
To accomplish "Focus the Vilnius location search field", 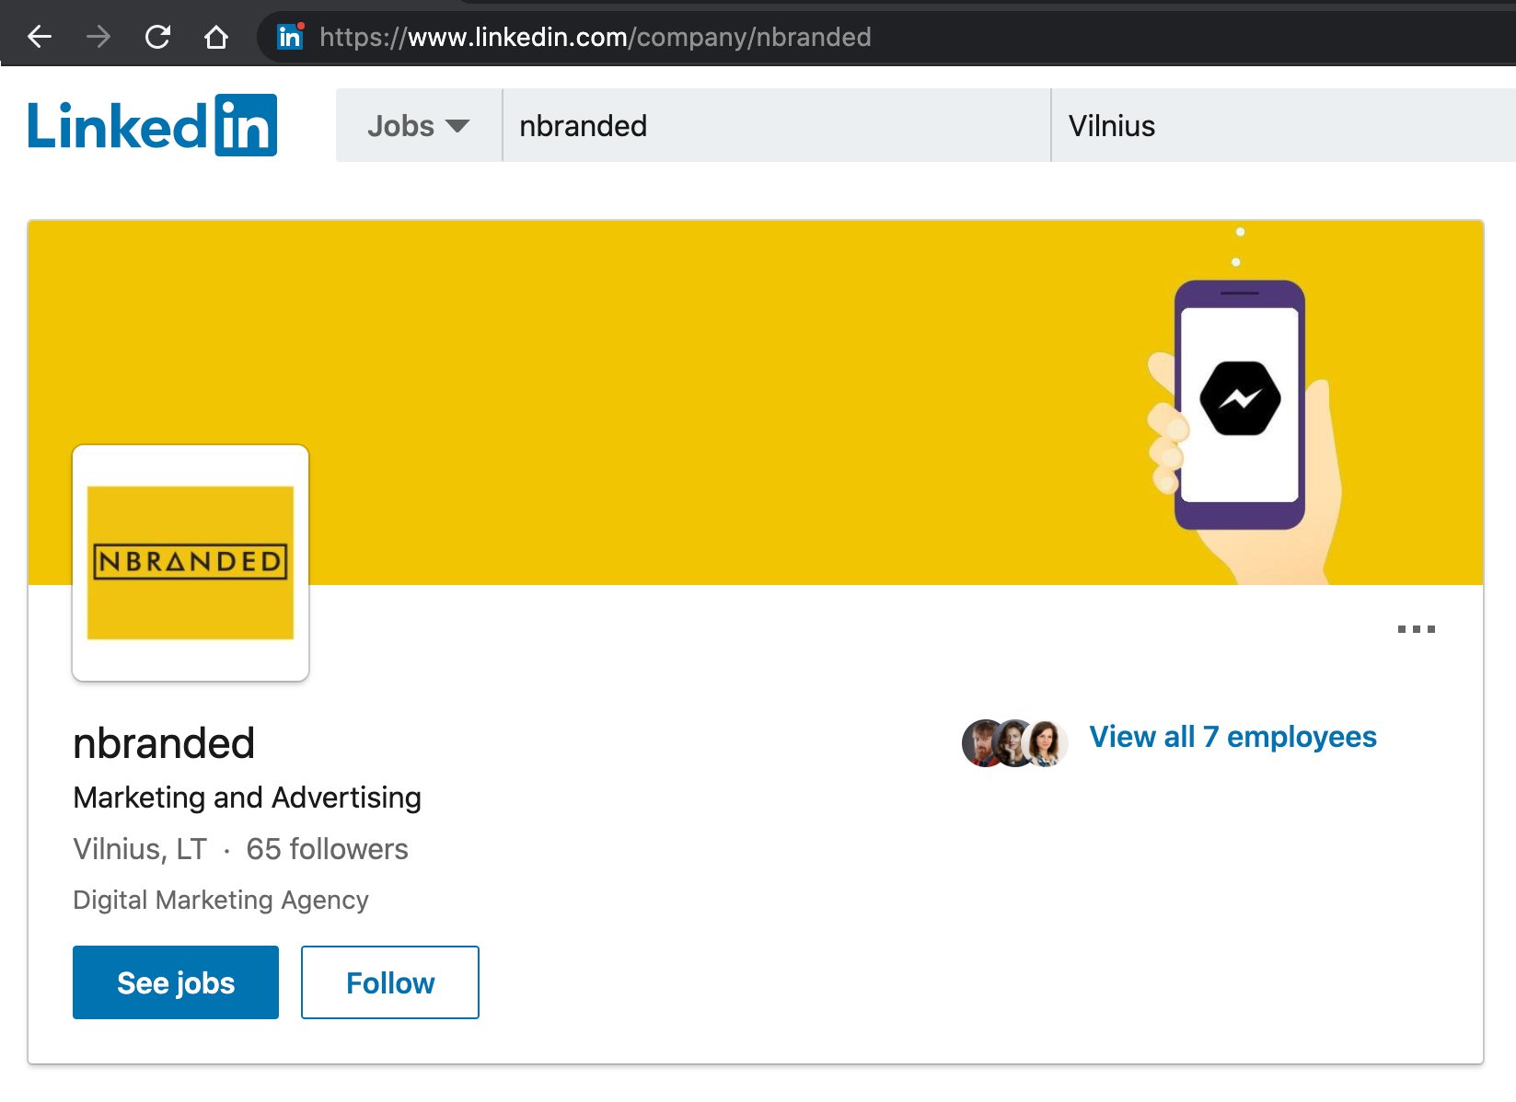I will tap(1283, 125).
